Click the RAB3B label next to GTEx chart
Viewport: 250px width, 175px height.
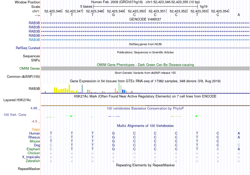34,89
